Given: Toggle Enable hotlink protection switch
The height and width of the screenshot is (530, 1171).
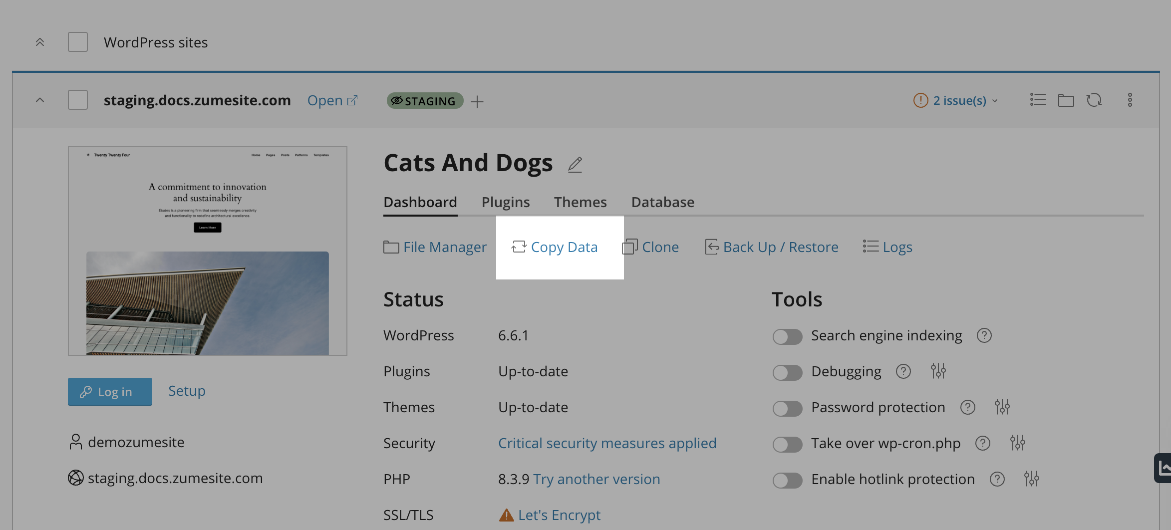Looking at the screenshot, I should click(x=787, y=480).
